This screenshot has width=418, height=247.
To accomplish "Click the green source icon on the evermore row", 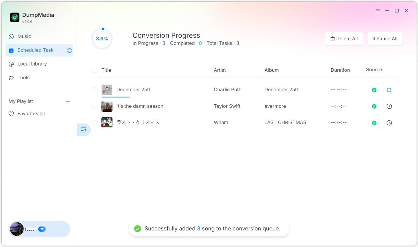I will 374,106.
